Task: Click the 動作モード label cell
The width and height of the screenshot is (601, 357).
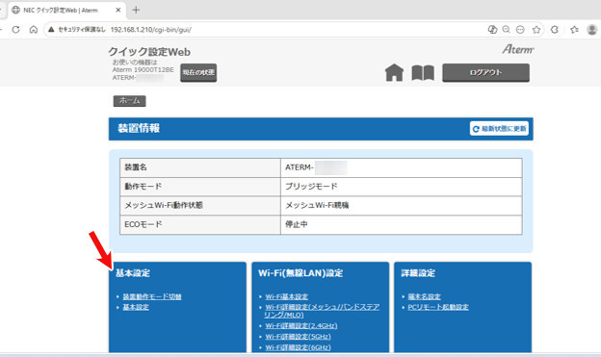Action: (x=200, y=187)
